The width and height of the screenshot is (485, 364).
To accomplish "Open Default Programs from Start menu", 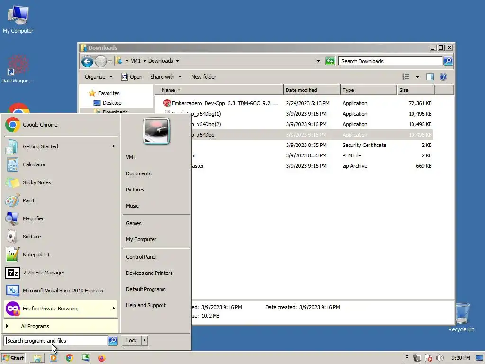I will click(146, 289).
